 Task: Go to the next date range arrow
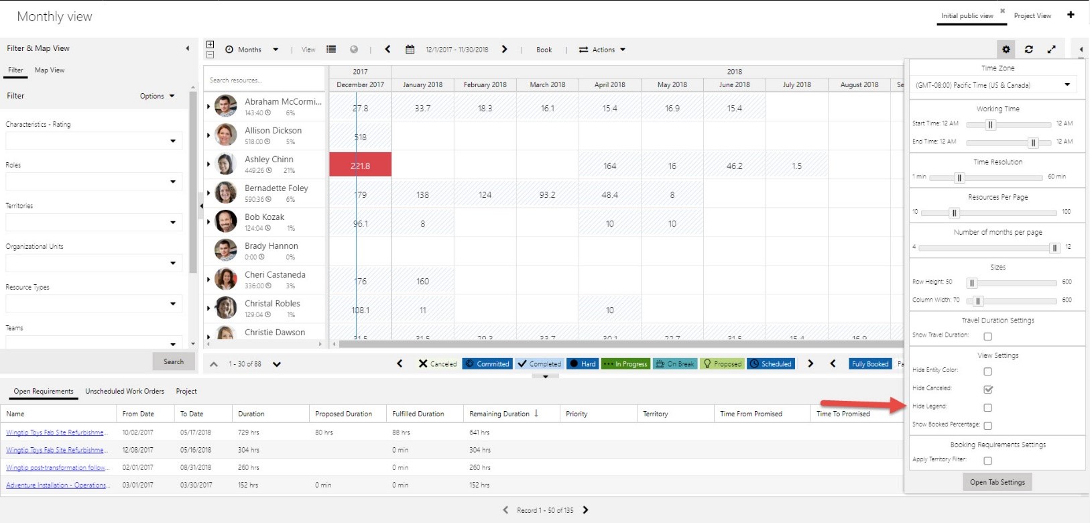[x=505, y=50]
